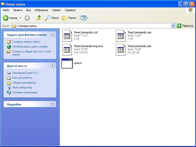196x147 pixels.
Task: Select the TimeCommando.sub file icon
Action: point(121,49)
